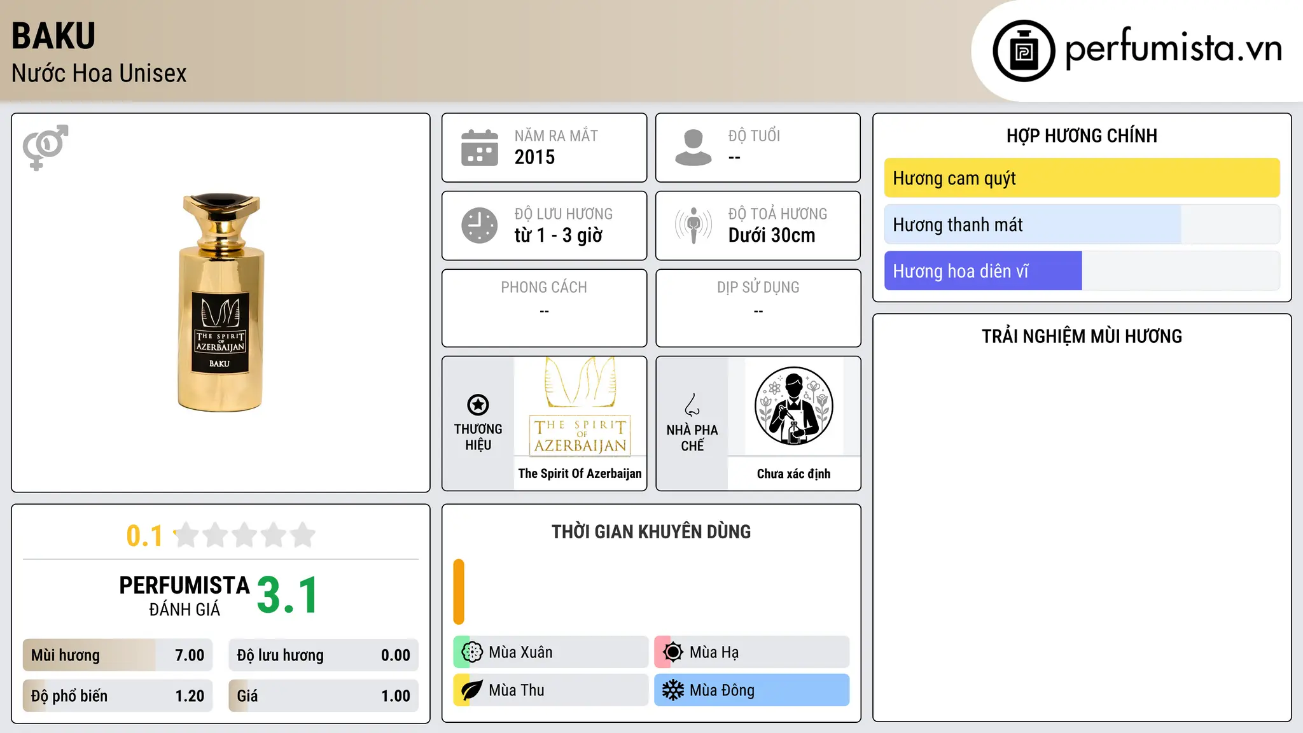The image size is (1303, 733).
Task: Click the person icon beside Độ Tuổi
Action: coord(693,148)
